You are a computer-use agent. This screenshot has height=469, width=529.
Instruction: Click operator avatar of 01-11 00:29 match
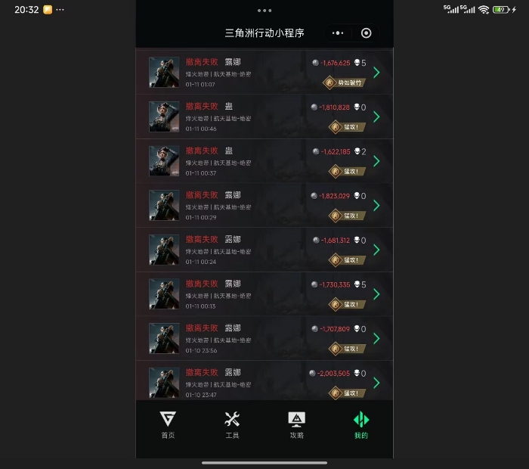(x=164, y=205)
